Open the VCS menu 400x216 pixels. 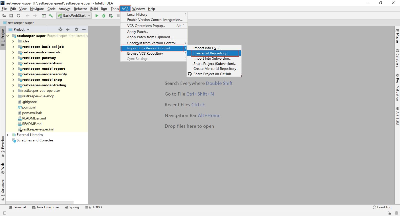pyautogui.click(x=125, y=9)
